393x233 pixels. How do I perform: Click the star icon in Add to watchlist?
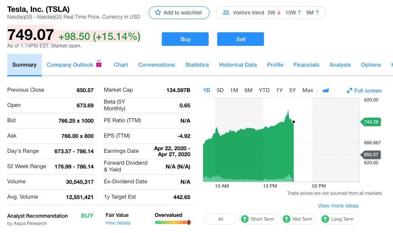pos(158,12)
